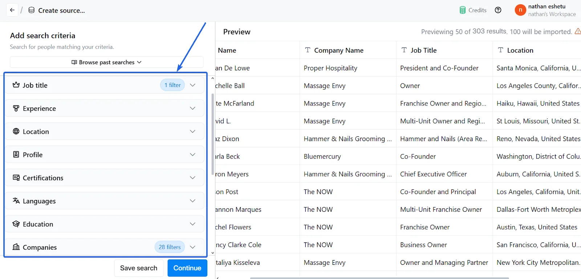Click the Certifications icon
Image resolution: width=581 pixels, height=279 pixels.
[x=16, y=177]
